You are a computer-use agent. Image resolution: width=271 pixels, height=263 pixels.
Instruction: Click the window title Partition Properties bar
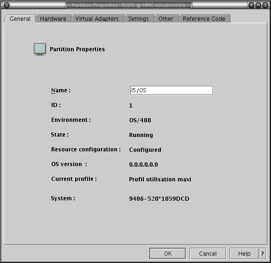(x=129, y=5)
